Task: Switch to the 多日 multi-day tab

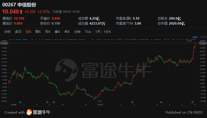Action: [x=18, y=32]
